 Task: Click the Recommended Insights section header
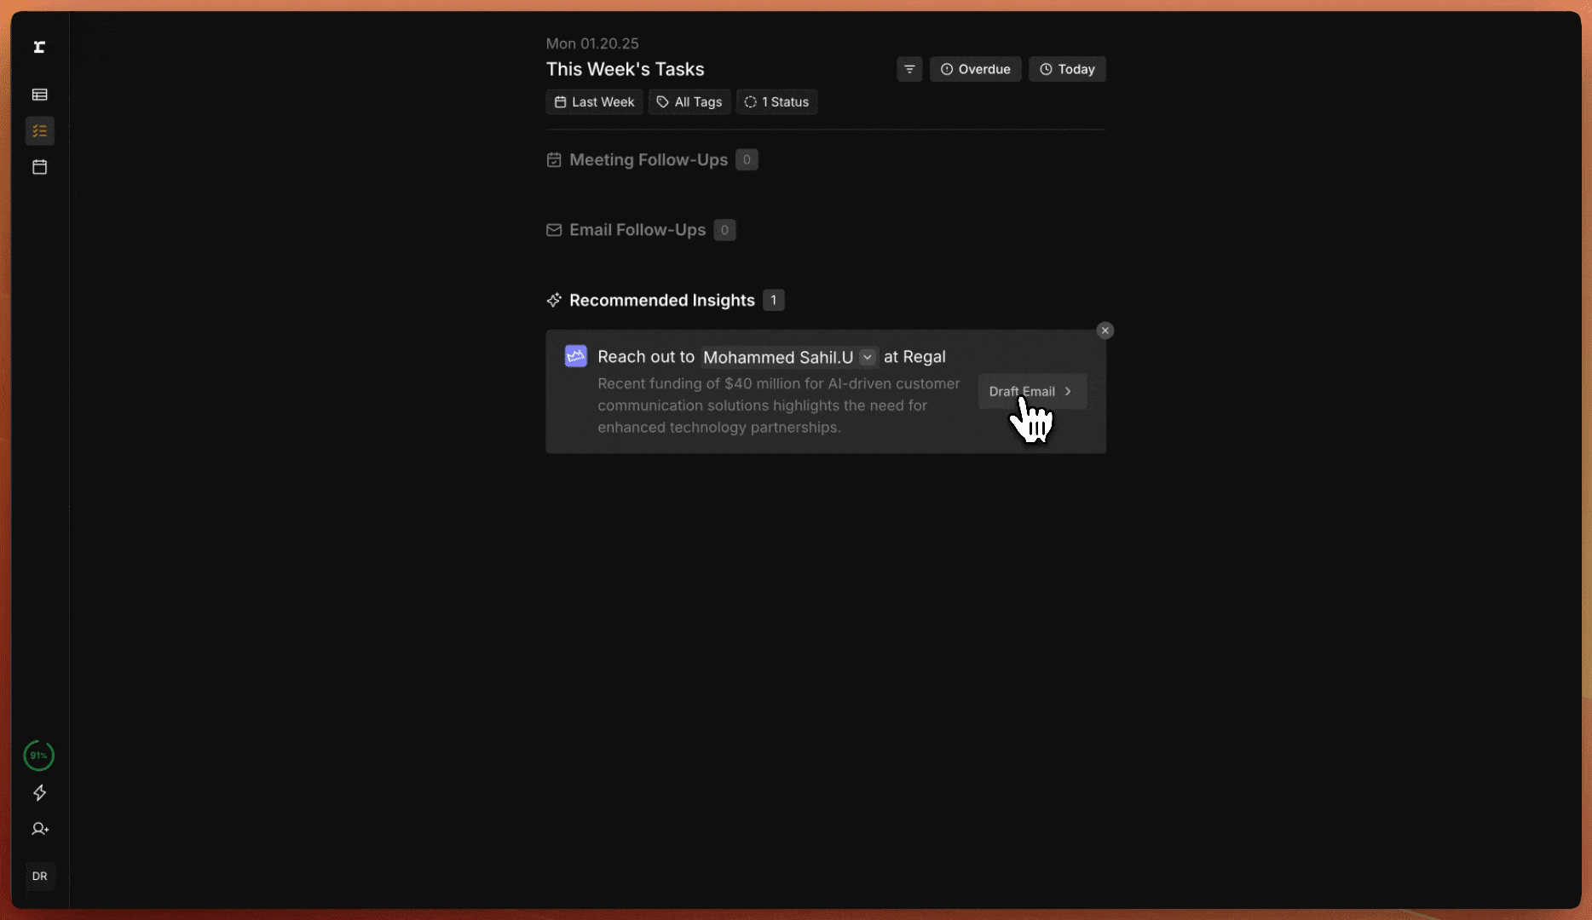click(x=661, y=301)
